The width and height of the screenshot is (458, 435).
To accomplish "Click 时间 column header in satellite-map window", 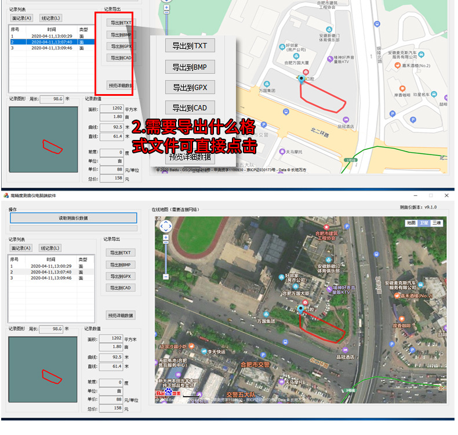I will [51, 260].
